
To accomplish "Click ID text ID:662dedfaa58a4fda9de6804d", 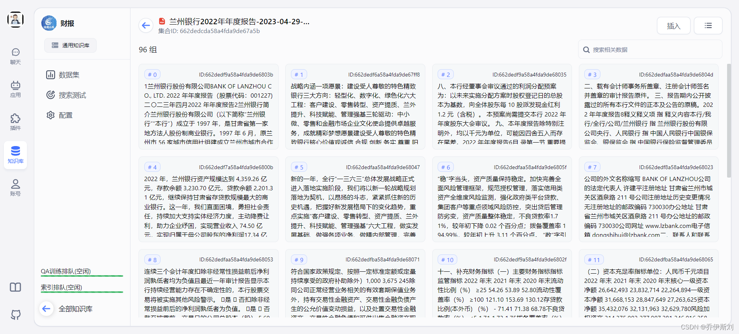I will 676,75.
